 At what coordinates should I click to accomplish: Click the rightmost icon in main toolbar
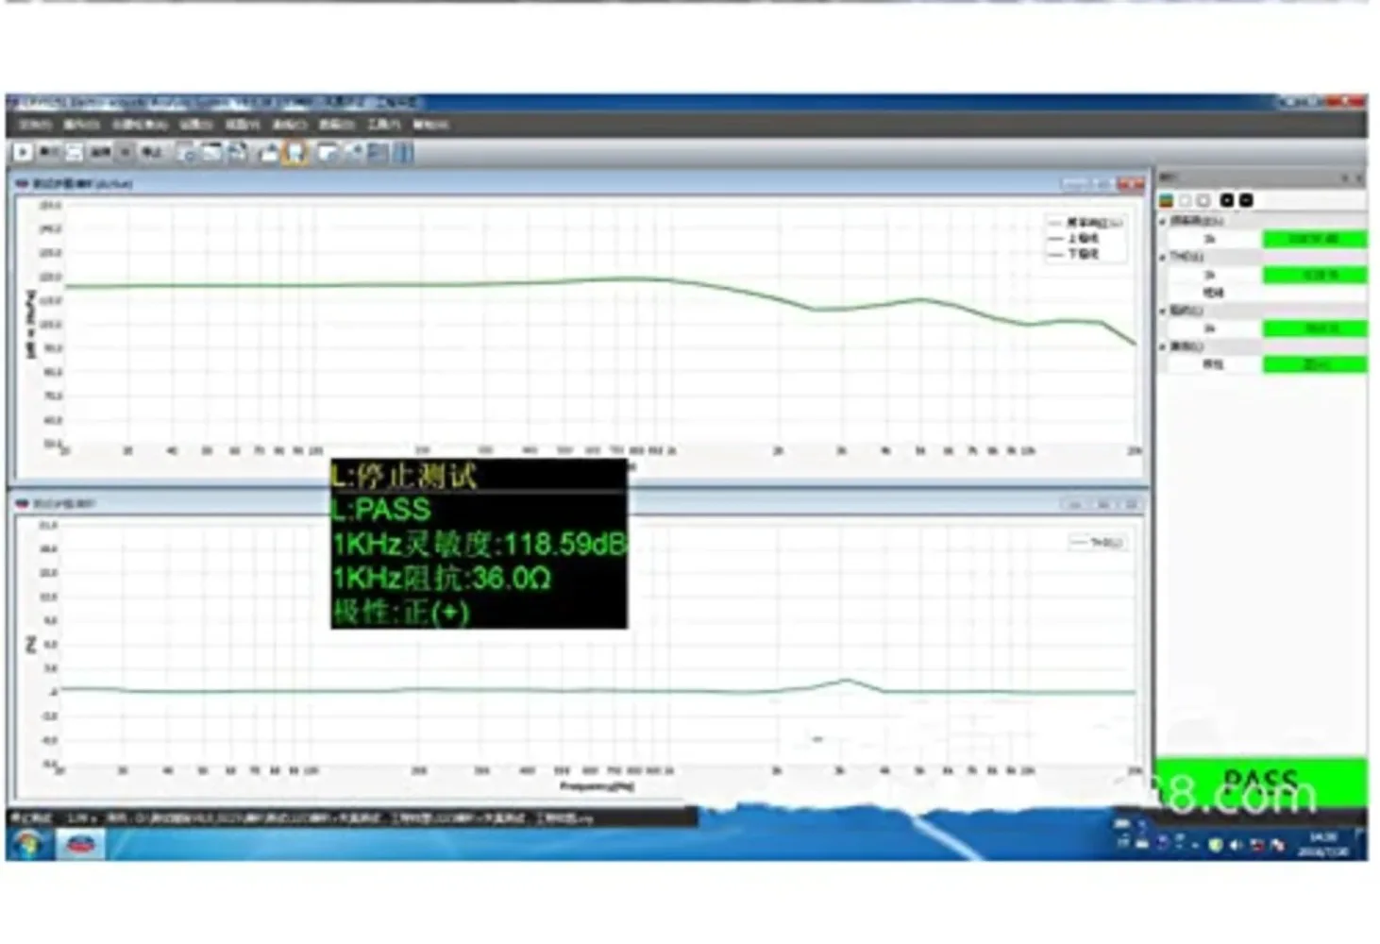[x=403, y=153]
